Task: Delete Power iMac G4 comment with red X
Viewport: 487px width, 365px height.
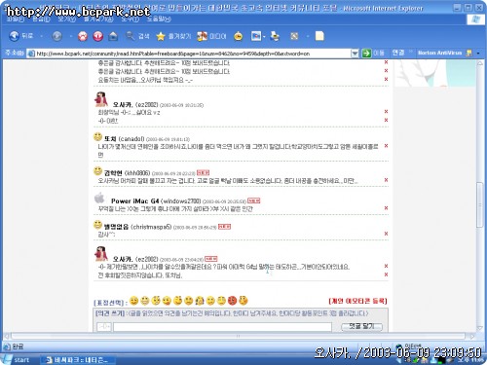Action: 386,207
